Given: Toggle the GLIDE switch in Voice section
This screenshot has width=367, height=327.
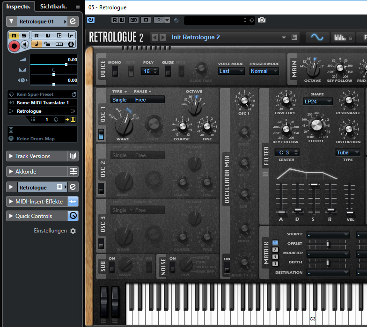Looking at the screenshot, I should coord(168,71).
